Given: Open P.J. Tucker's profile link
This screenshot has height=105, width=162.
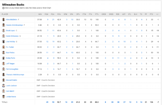Looking at the screenshot, I should [10, 47].
